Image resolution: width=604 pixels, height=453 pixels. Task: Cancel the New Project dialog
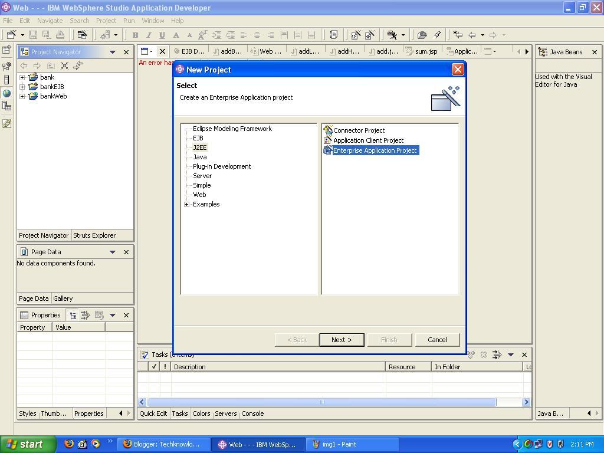pos(437,340)
